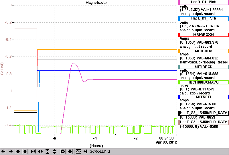
Task: Pan the plot left with left arrow
Action: point(3,152)
